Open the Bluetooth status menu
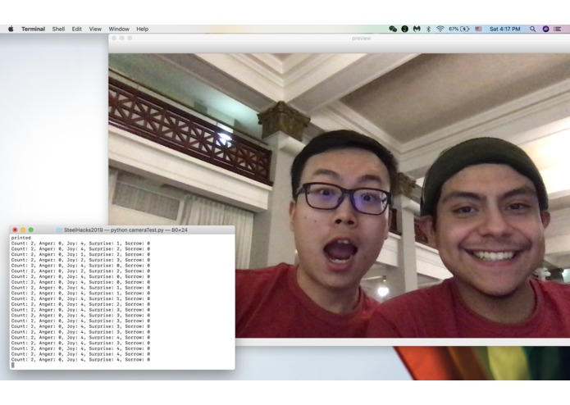The width and height of the screenshot is (570, 405). coord(428,29)
